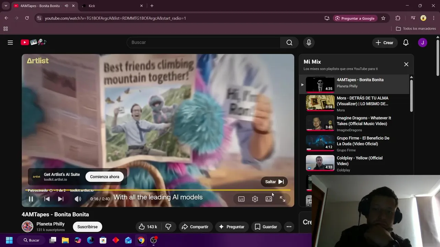Play Coldplay - Yellow from playlist
The image size is (440, 247).
coord(354,164)
